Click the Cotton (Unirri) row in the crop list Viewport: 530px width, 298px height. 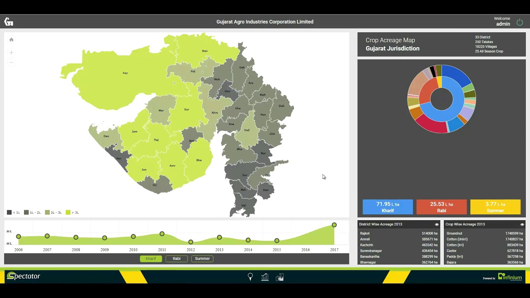(484, 239)
